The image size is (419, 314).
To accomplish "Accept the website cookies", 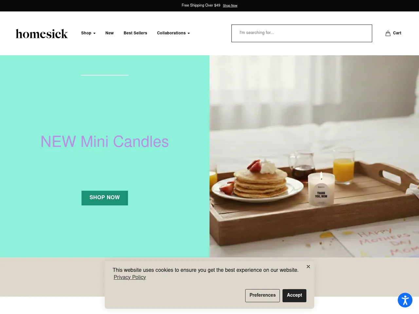I will point(294,295).
